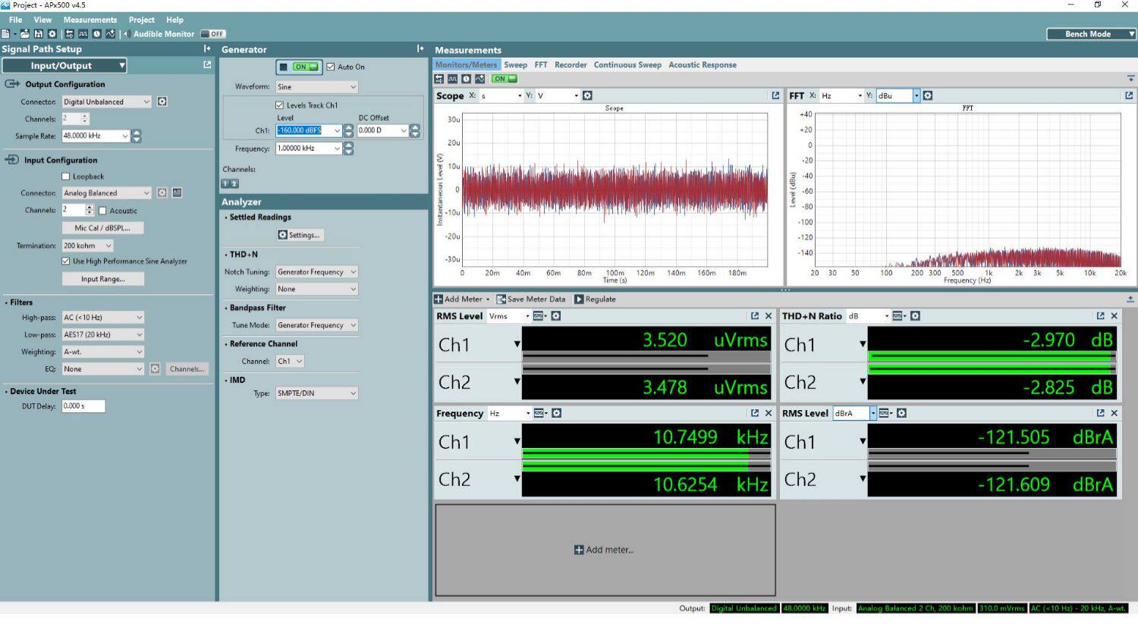Click the THD+N Ratio Ch1 green bar
1138x636 pixels.
(992, 357)
